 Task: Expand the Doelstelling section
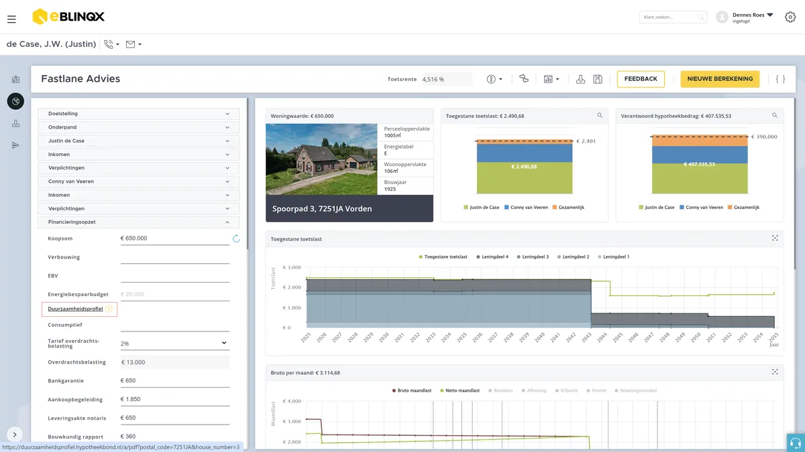click(139, 114)
